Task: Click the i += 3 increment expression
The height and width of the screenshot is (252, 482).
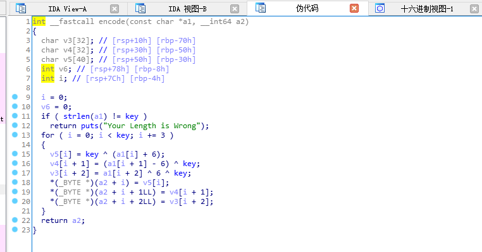Action: tap(152, 135)
